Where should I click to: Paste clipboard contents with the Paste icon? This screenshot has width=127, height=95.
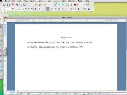pyautogui.click(x=36, y=4)
